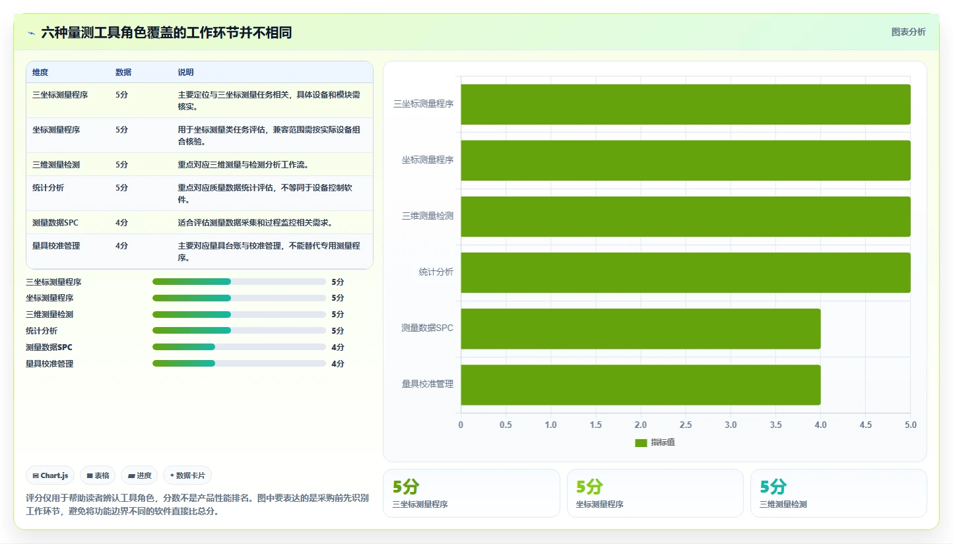Click the 4分 value in 量具校准管理 table row
Screen dimensions: 953x544
tap(121, 246)
